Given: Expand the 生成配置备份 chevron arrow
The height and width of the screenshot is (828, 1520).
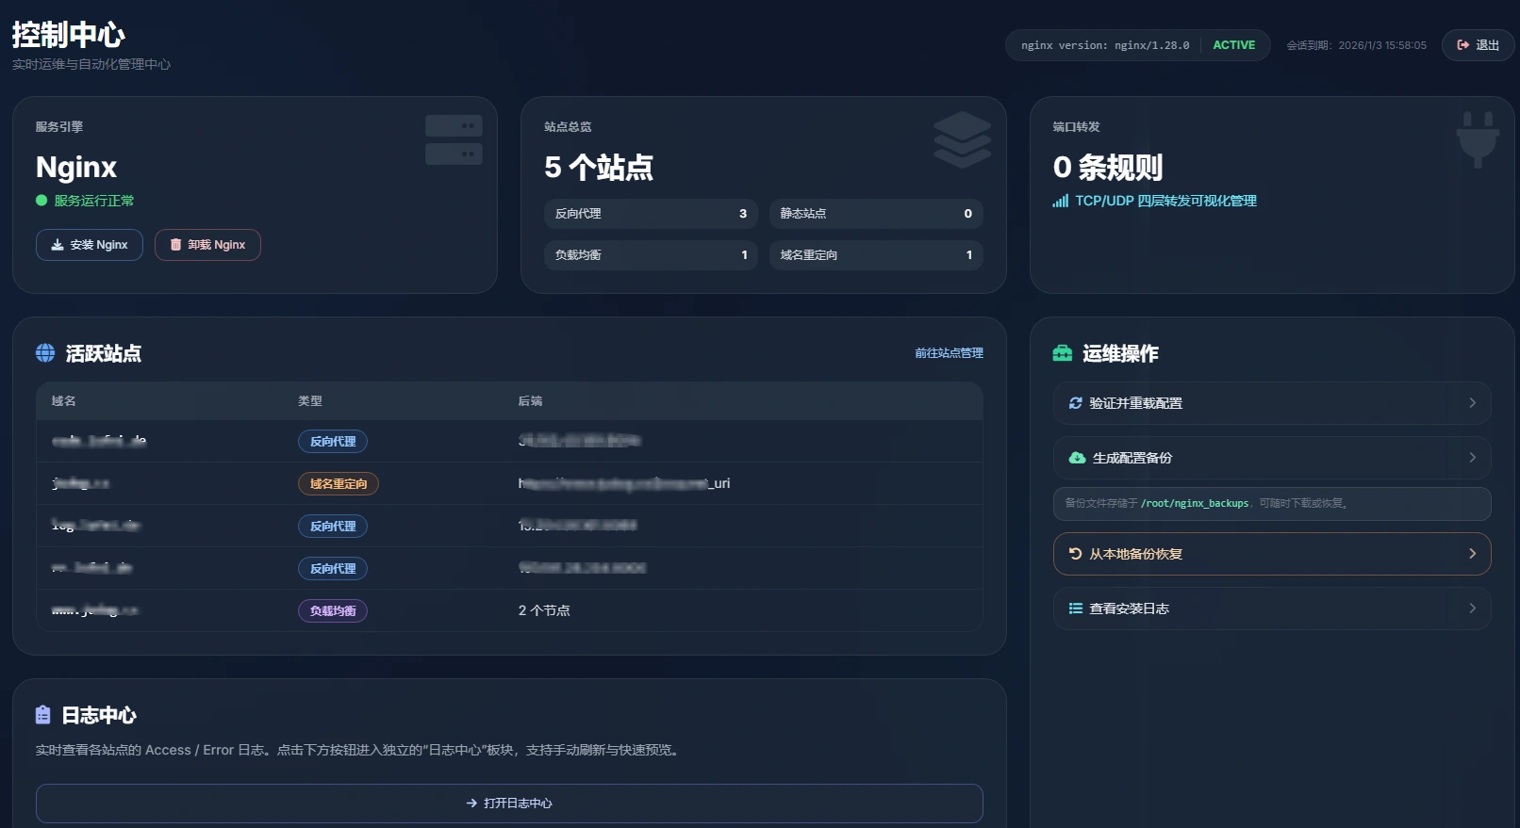Looking at the screenshot, I should [x=1472, y=458].
